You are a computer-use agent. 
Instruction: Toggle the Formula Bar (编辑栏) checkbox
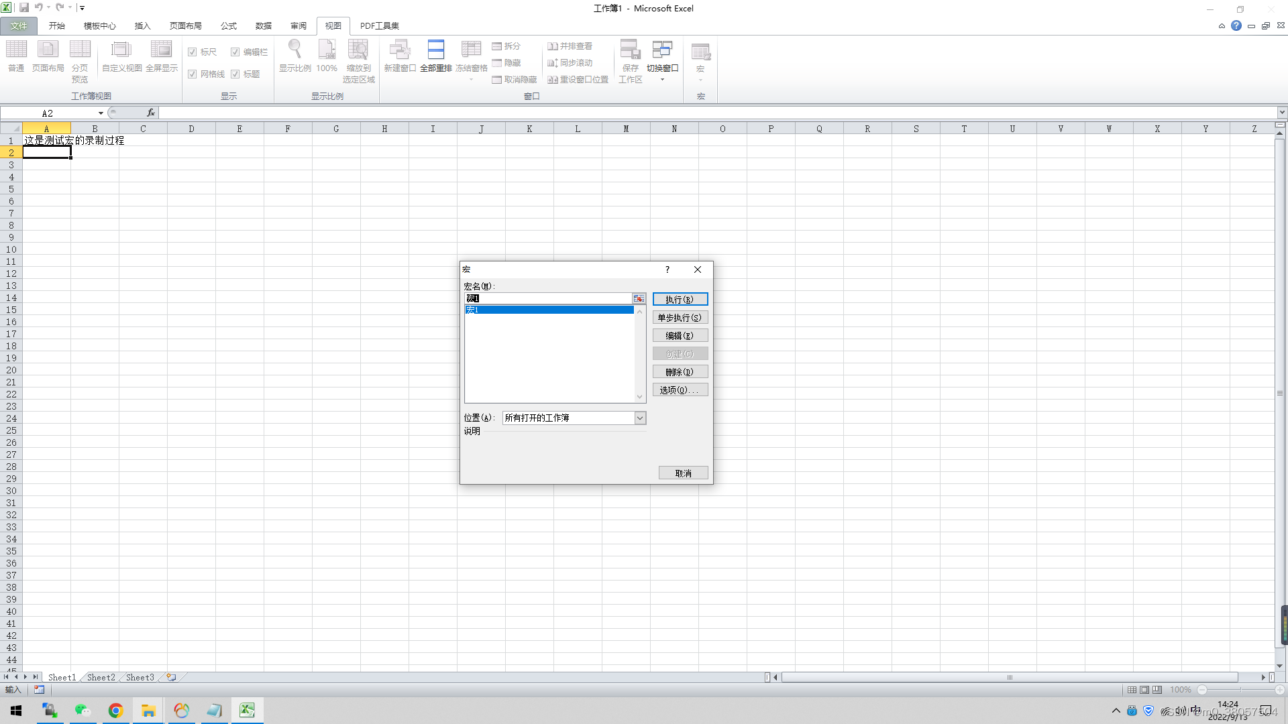click(235, 52)
